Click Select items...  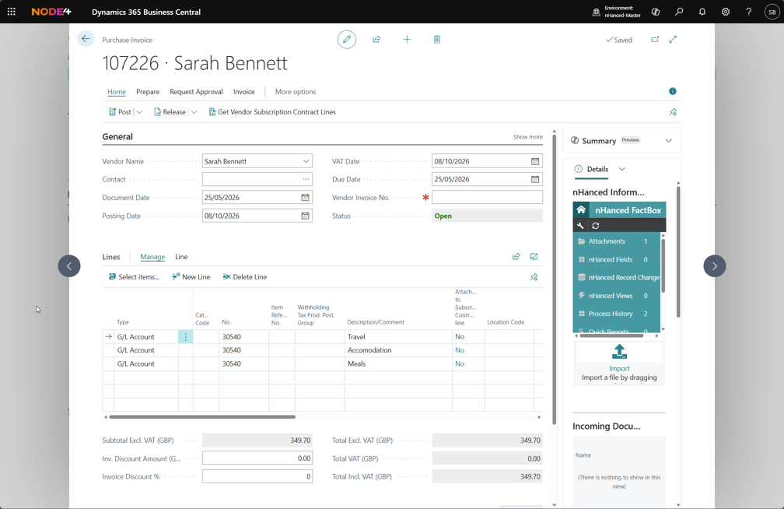134,277
